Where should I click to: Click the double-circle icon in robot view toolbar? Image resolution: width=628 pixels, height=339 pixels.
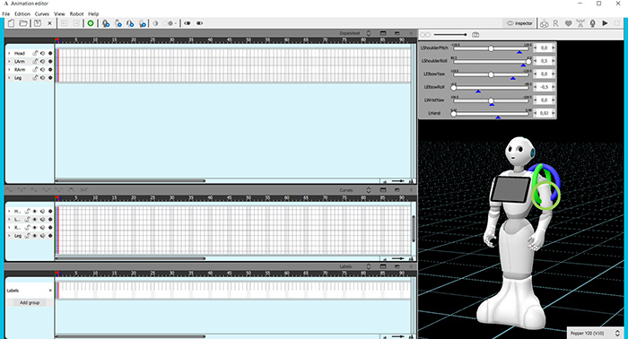(x=425, y=35)
